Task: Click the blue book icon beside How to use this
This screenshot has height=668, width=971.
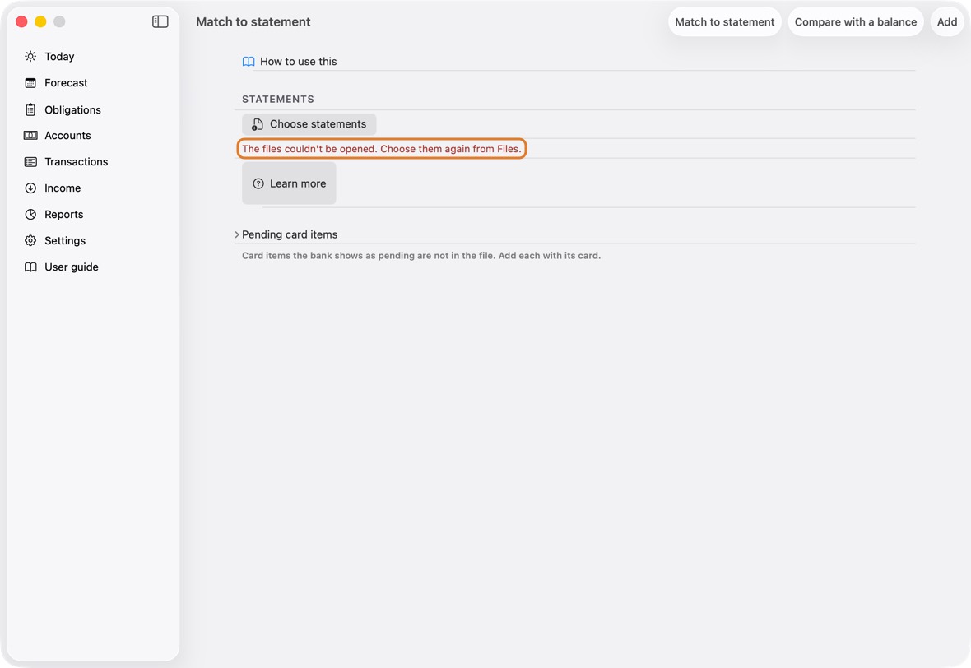Action: pos(249,62)
